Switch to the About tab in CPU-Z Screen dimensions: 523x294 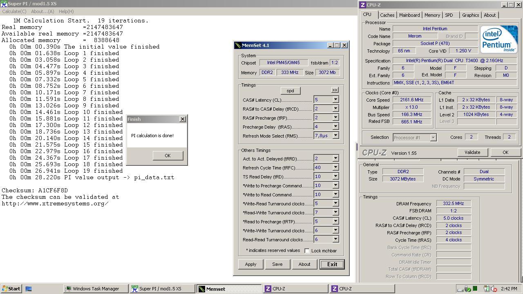click(x=489, y=15)
